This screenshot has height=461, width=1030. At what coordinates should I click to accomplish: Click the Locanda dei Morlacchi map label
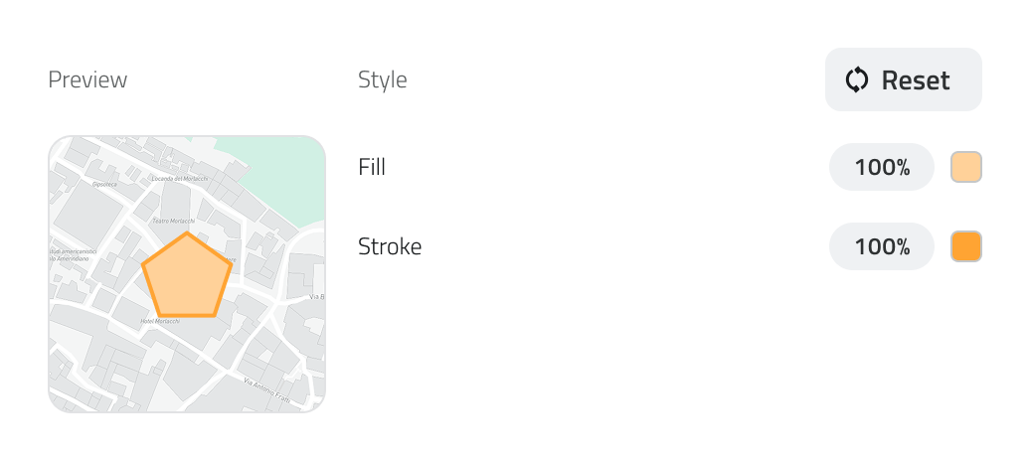(x=179, y=179)
